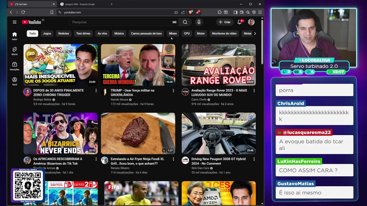
Task: Open the A BIZARRICE NEVER ENDS thumbnail
Action: pyautogui.click(x=60, y=133)
